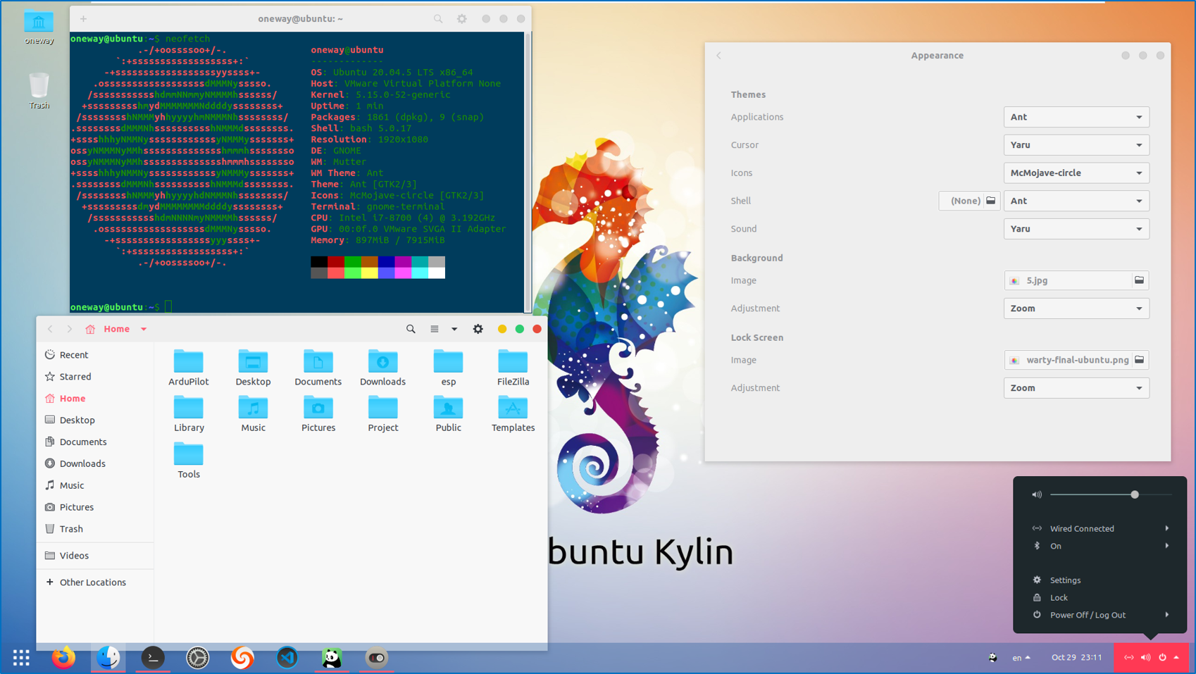Open the Public folder
The width and height of the screenshot is (1196, 674).
[448, 414]
